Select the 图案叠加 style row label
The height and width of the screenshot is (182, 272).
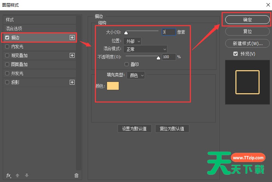tap(19, 64)
